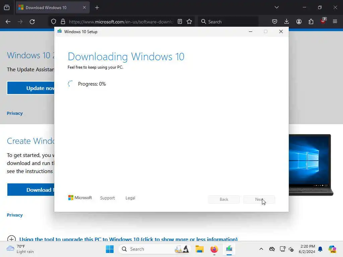Viewport: 343px width, 257px height.
Task: Open the uBlock Origin extension icon
Action: click(323, 21)
